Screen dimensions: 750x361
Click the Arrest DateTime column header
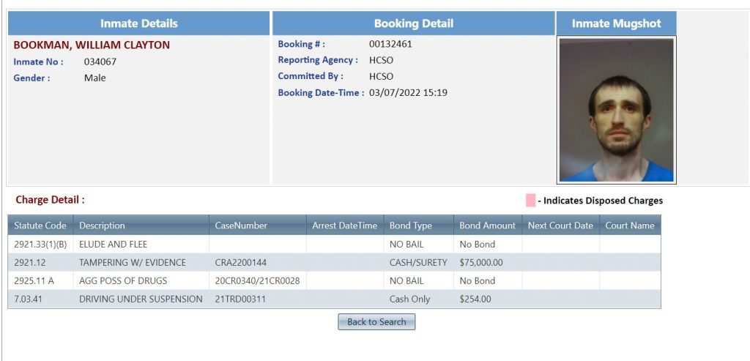[345, 226]
